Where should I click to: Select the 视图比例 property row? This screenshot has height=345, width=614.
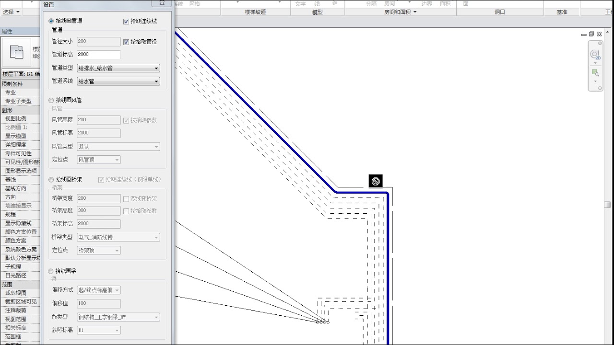pyautogui.click(x=21, y=119)
